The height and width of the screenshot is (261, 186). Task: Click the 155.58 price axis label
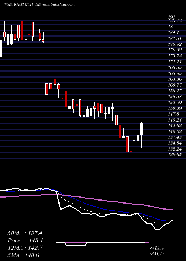(x=175, y=97)
